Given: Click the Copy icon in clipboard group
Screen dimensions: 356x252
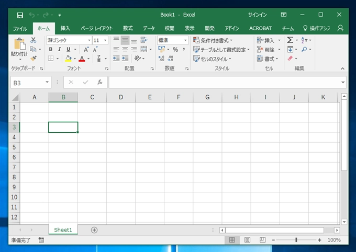Looking at the screenshot, I should click(x=33, y=49).
